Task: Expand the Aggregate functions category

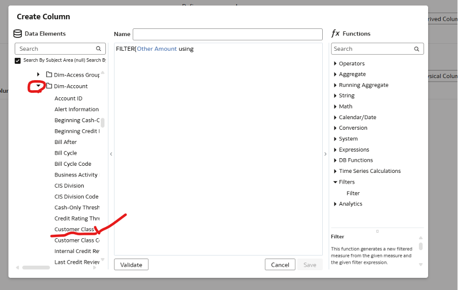Action: 335,75
